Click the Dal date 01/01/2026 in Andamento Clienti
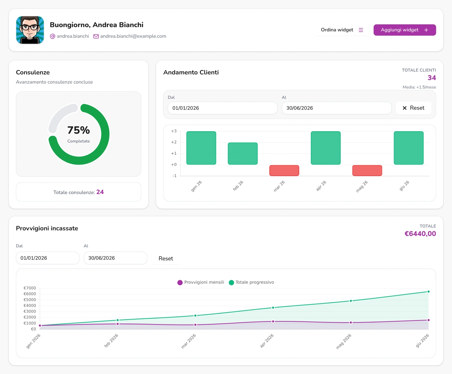 [x=222, y=108]
